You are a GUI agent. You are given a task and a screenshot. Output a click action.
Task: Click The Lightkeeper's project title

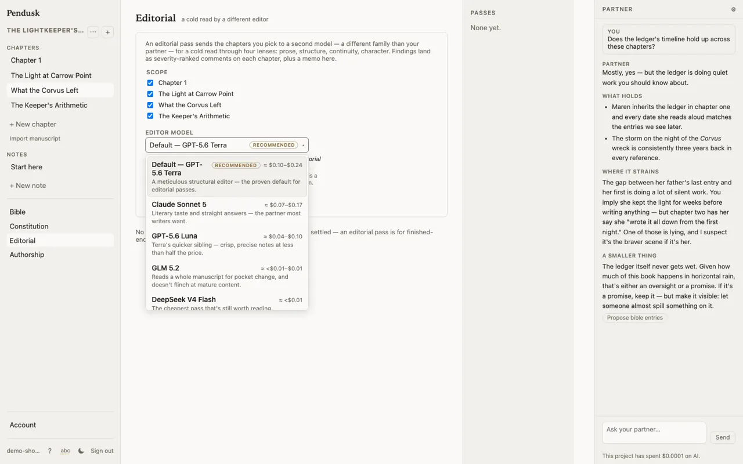click(45, 30)
